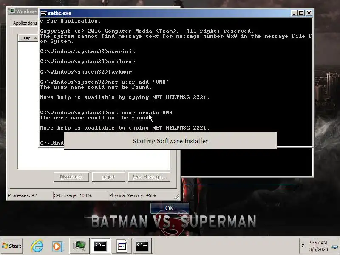This screenshot has width=340, height=255.
Task: Minimize the sethc.exe window
Action: point(294,13)
